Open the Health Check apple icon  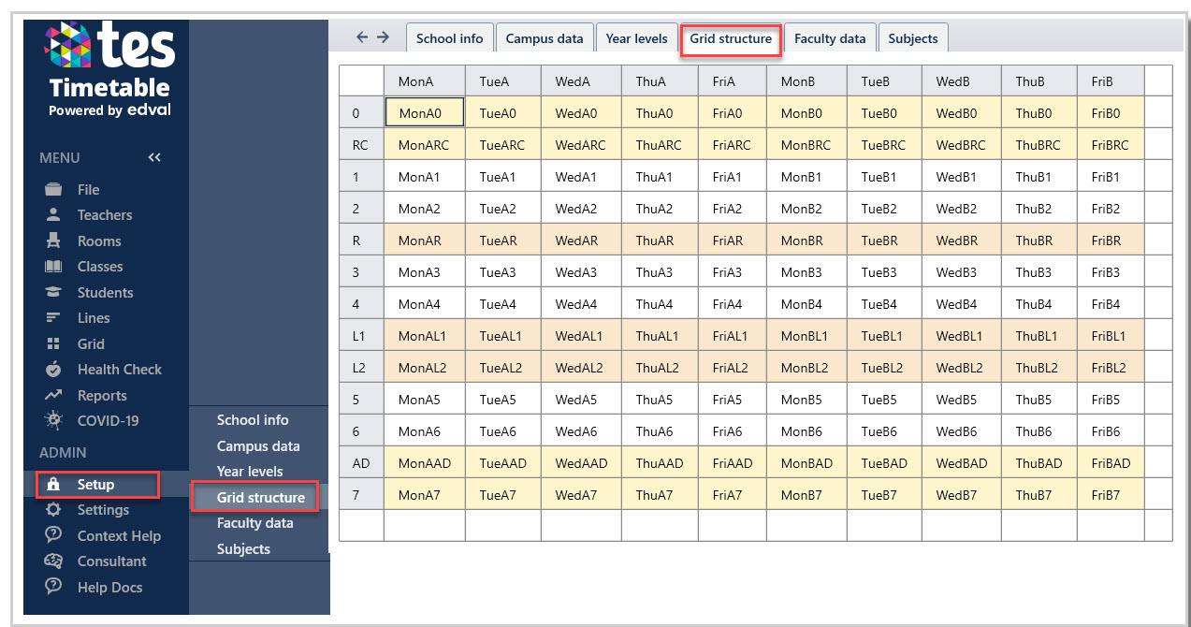(53, 369)
